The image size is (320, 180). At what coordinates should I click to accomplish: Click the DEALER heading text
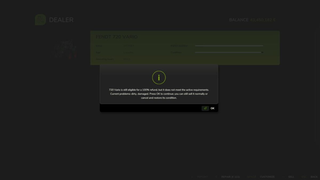coord(61,20)
